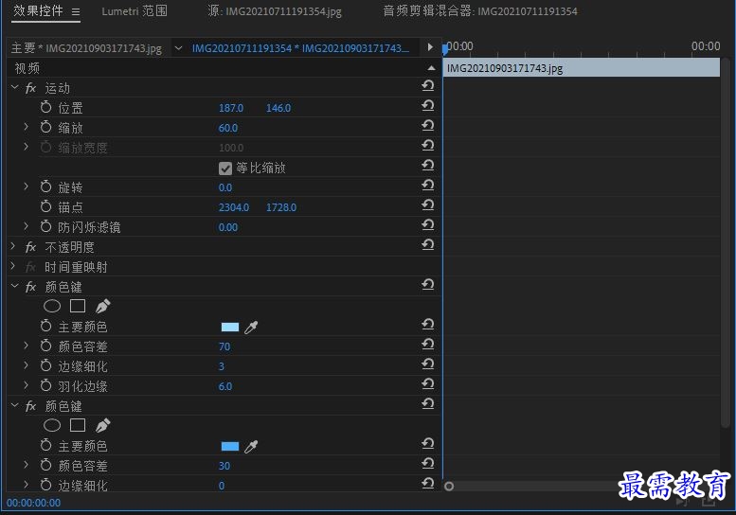Reset the 位置 parameter
This screenshot has width=736, height=515.
click(x=427, y=106)
